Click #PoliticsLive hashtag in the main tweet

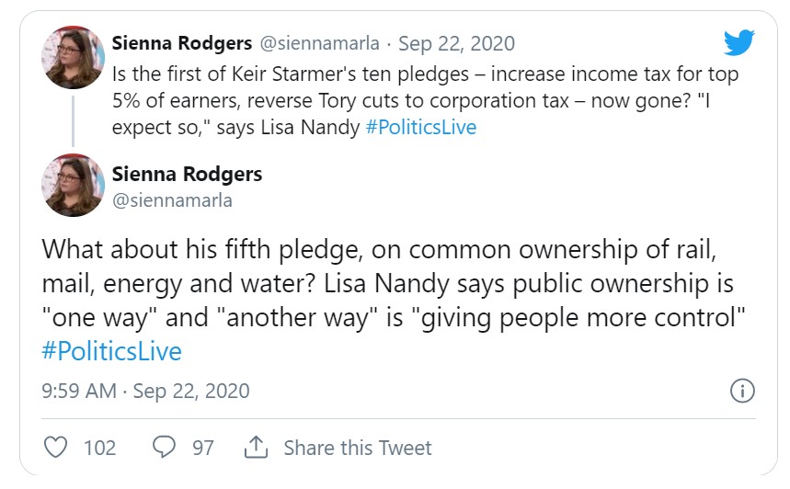click(112, 351)
